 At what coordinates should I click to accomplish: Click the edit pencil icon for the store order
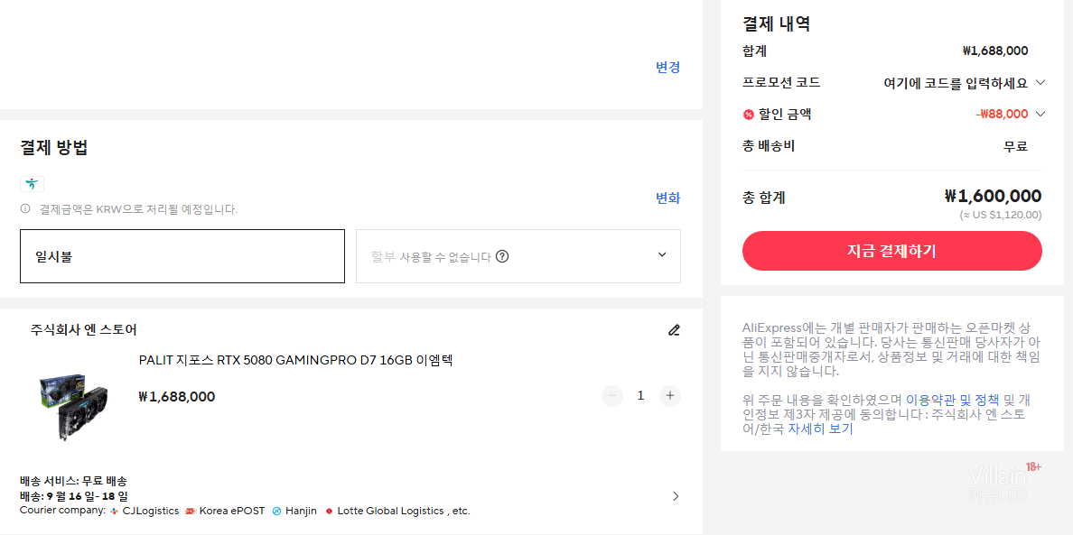coord(674,330)
